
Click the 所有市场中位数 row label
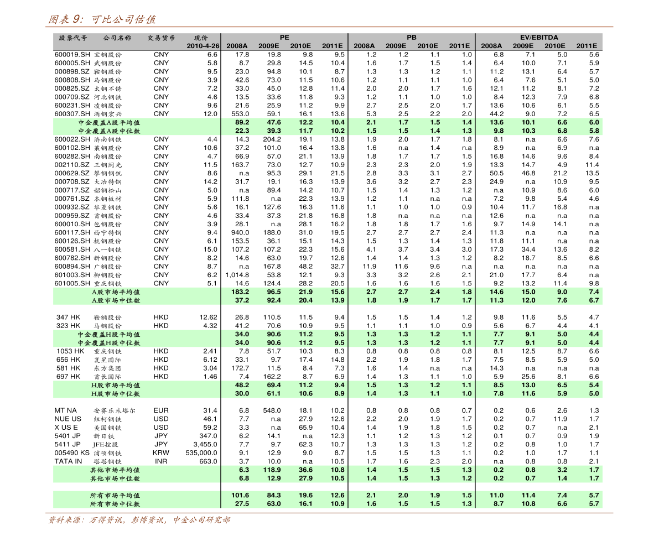coord(115,504)
